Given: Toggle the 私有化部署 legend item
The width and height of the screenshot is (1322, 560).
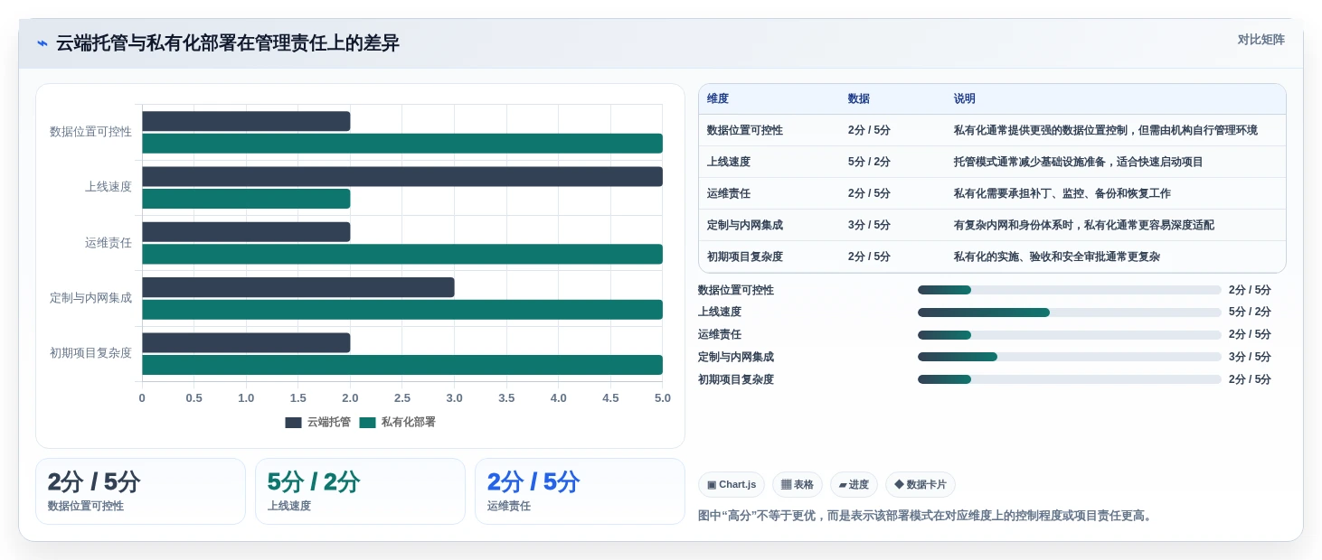Looking at the screenshot, I should tap(397, 422).
